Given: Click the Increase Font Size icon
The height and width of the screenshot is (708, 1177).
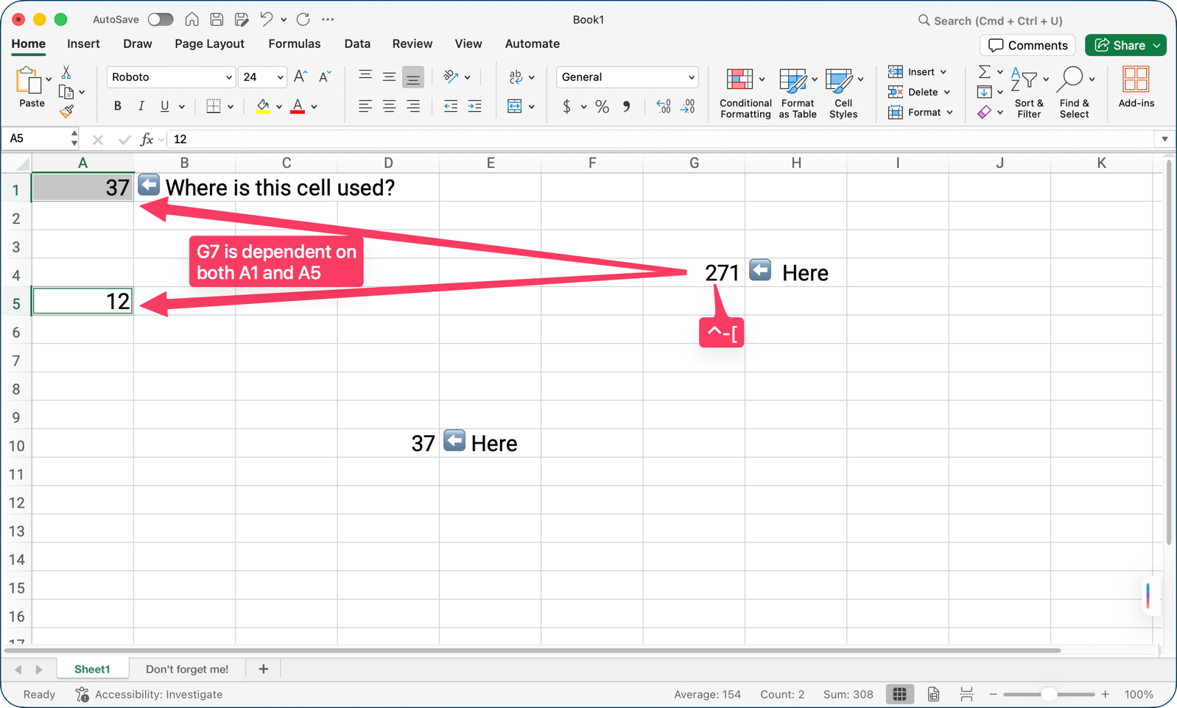Looking at the screenshot, I should coord(300,77).
